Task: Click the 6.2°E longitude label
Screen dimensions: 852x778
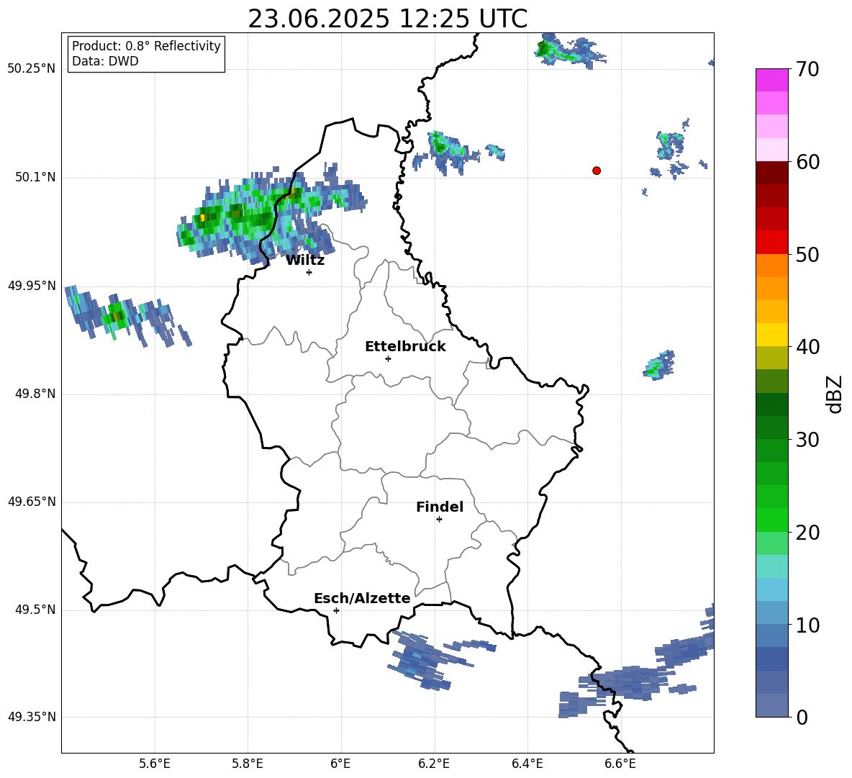Action: 434,764
